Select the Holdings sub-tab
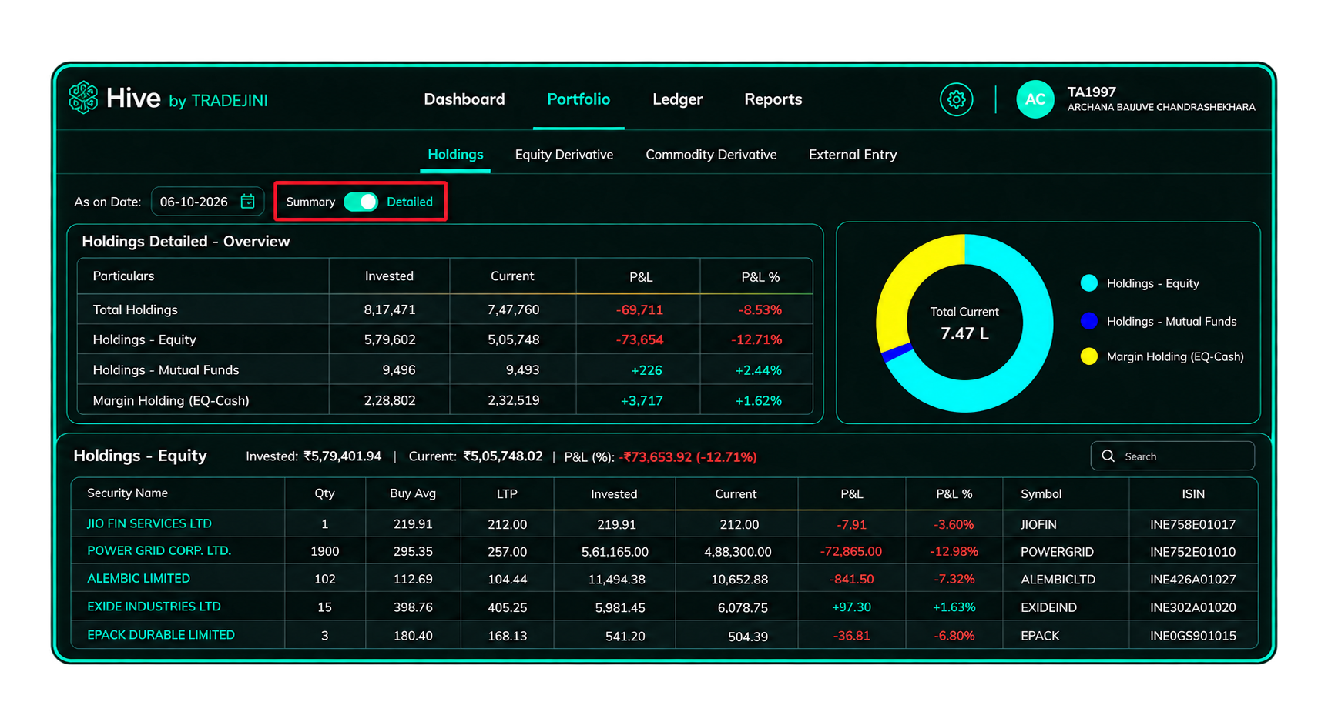This screenshot has height=702, width=1328. tap(455, 155)
